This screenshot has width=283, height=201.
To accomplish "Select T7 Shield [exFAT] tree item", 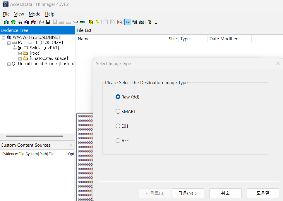I will click(x=41, y=48).
